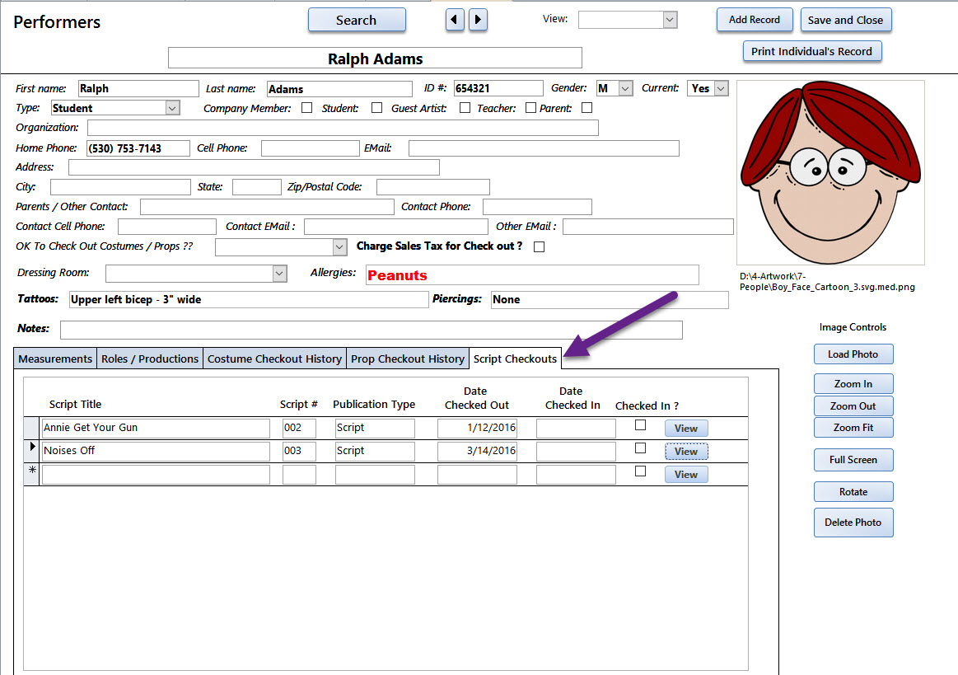The height and width of the screenshot is (675, 958).
Task: Check in the Noises Off script
Action: 640,448
